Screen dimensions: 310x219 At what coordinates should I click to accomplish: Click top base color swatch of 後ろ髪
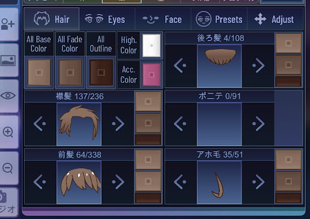click(288, 43)
